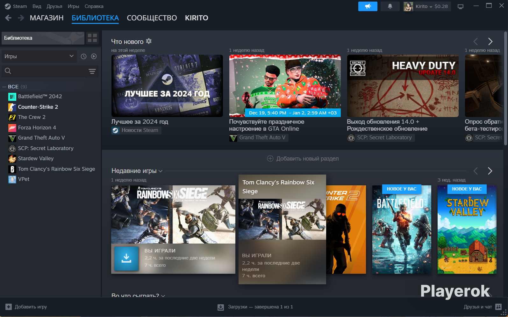508x317 pixels.
Task: Open the announcements megaphone button
Action: 368,6
